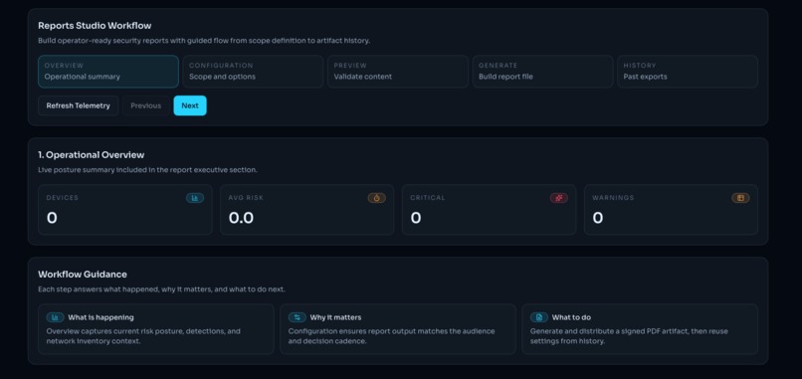
Task: Click the Avg Risk card icon
Action: click(377, 198)
